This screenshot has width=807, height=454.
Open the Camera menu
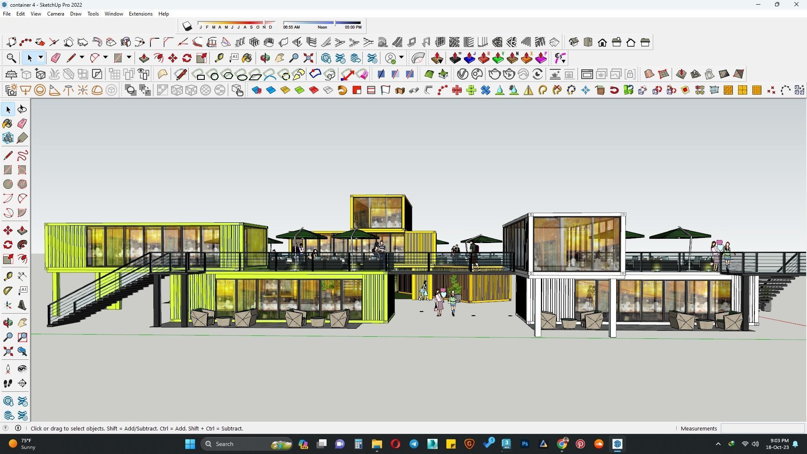55,14
